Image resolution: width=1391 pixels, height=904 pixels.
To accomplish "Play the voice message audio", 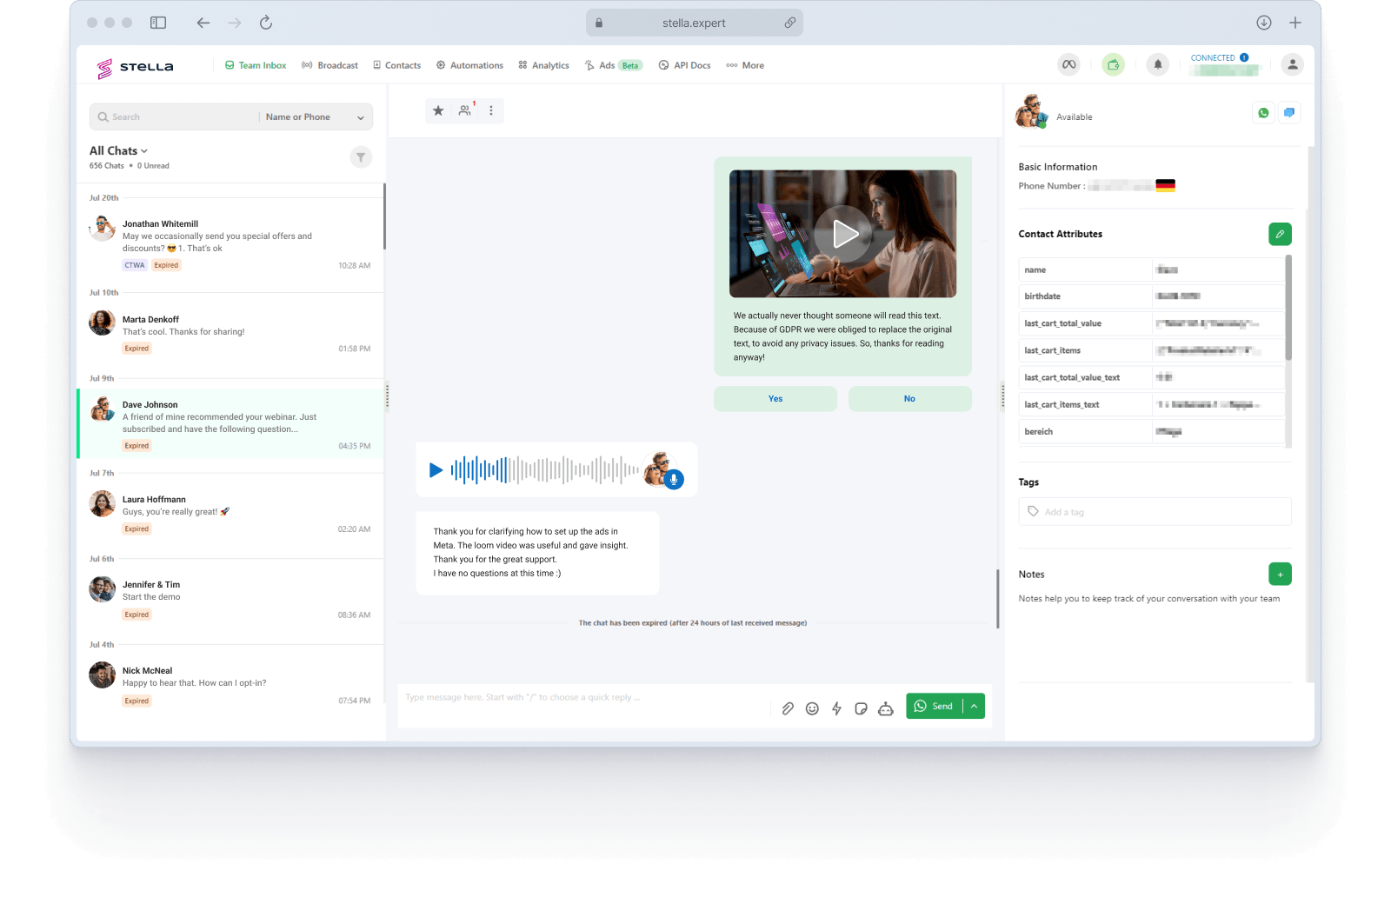I will (436, 470).
